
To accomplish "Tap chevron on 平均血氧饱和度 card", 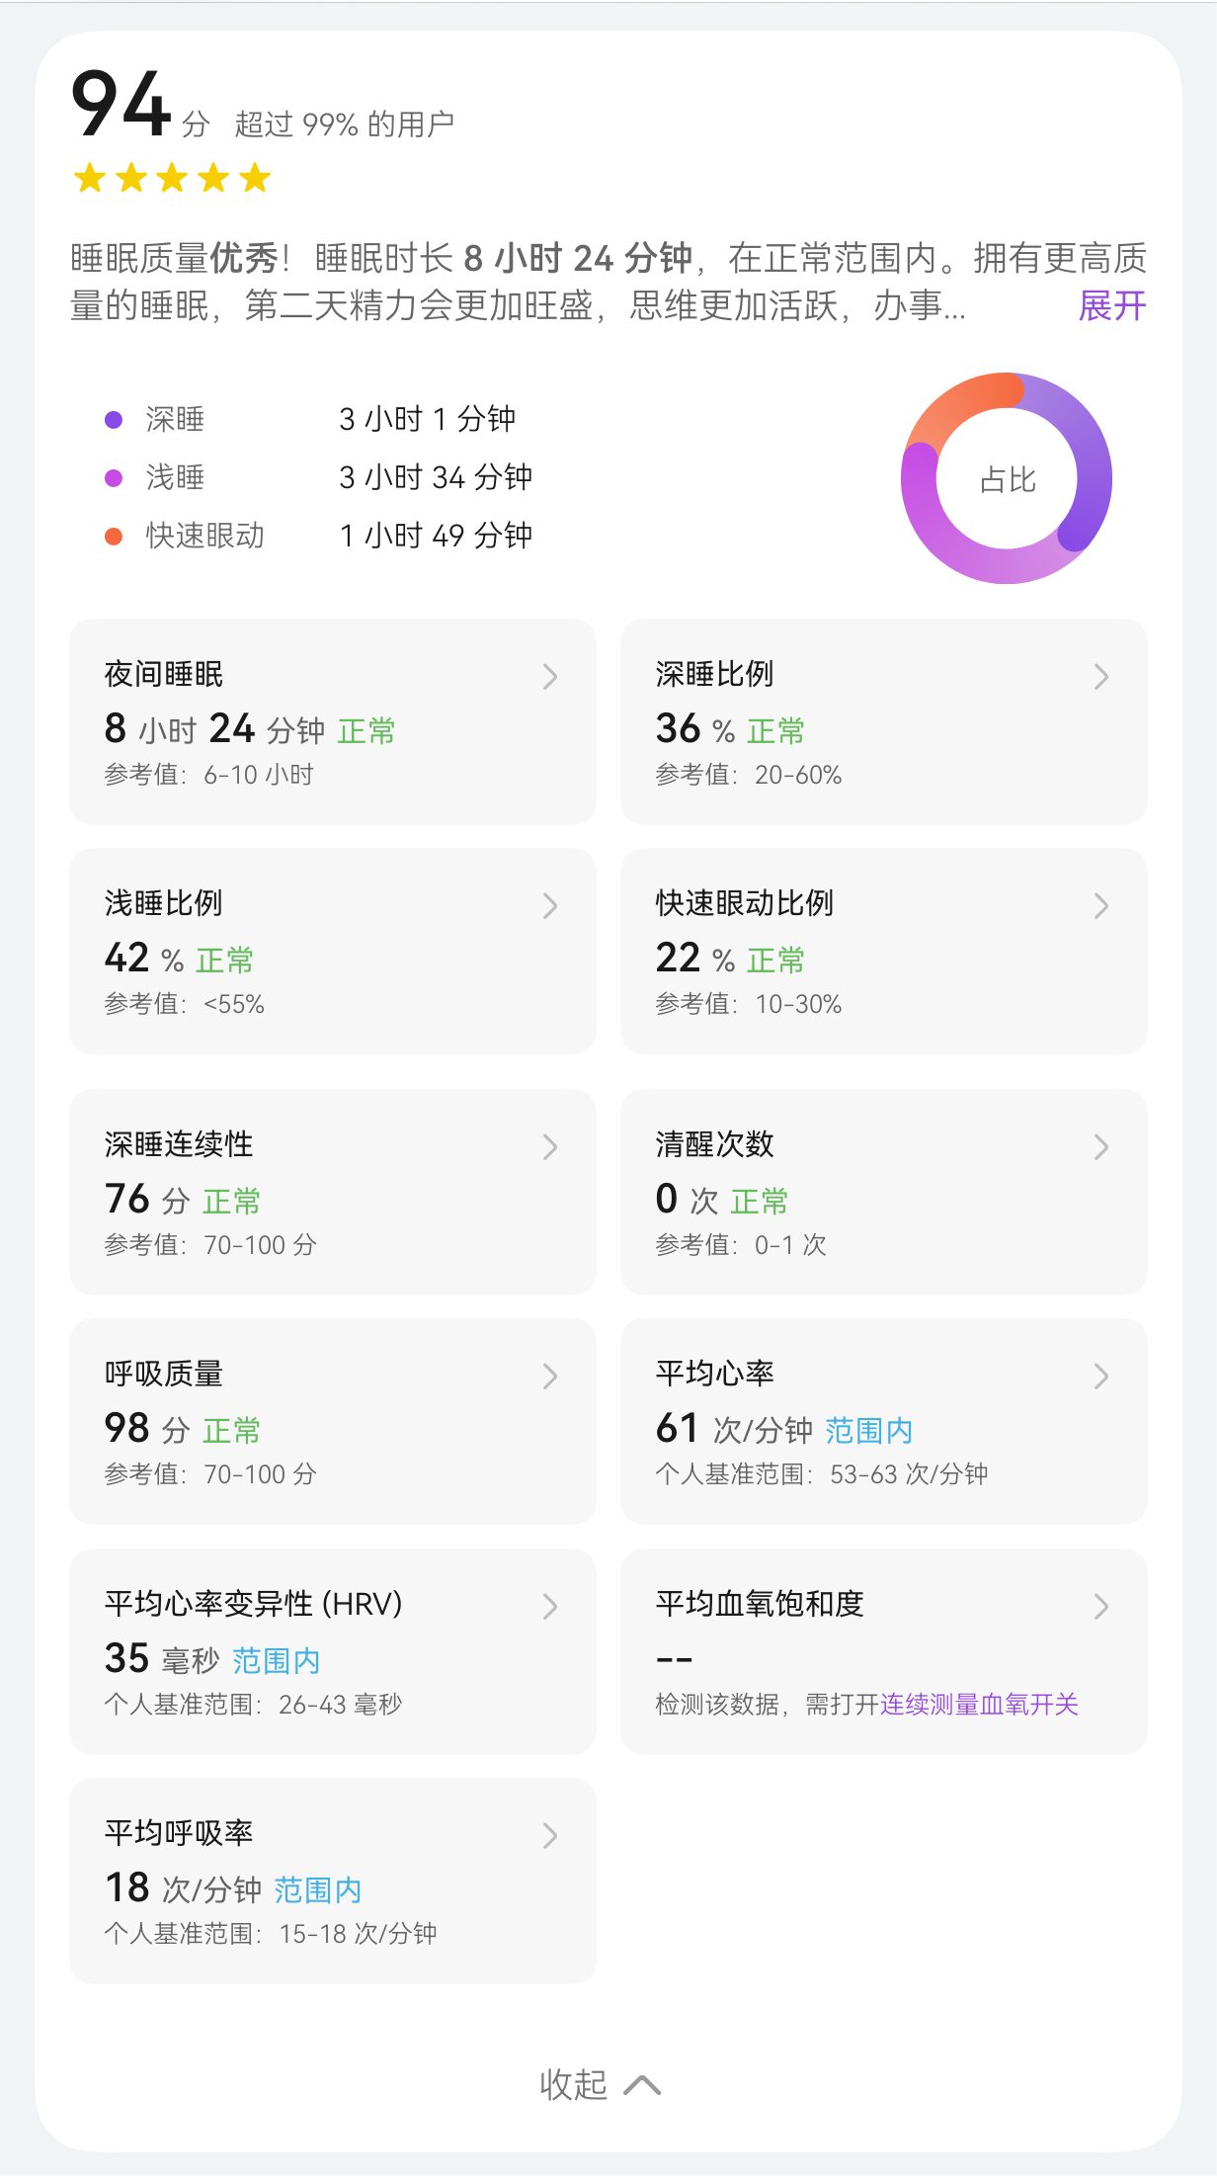I will [x=1101, y=1607].
